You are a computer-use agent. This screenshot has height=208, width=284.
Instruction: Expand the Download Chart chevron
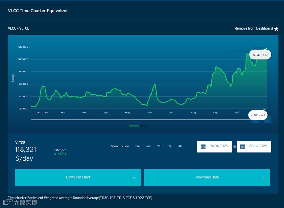(x=134, y=178)
